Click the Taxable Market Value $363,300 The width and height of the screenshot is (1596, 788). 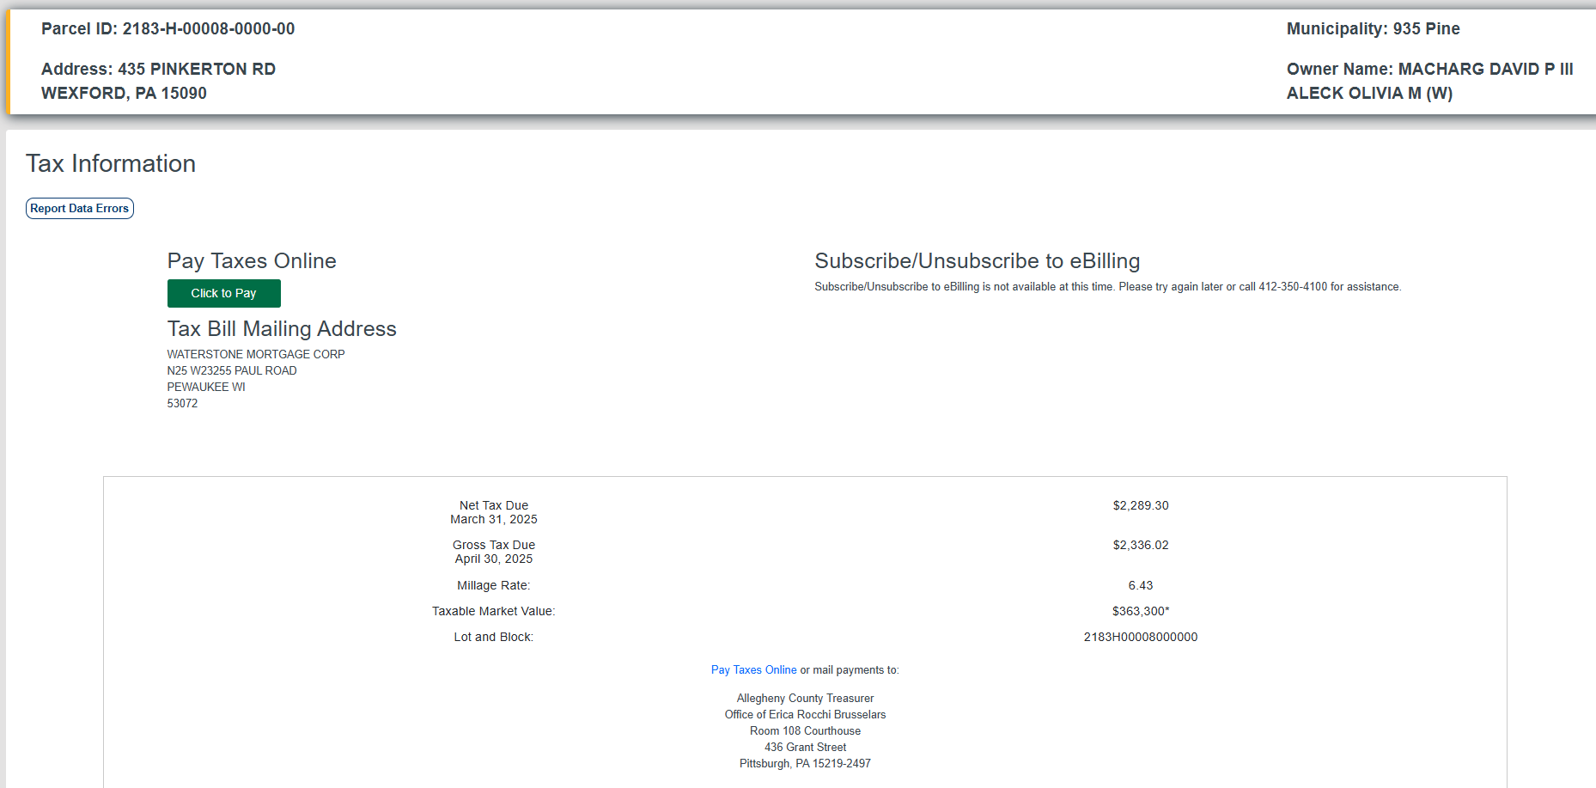pos(1140,612)
